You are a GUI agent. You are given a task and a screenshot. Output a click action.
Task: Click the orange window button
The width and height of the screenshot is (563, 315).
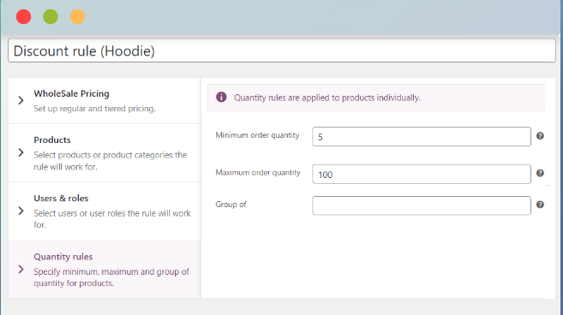tap(78, 16)
